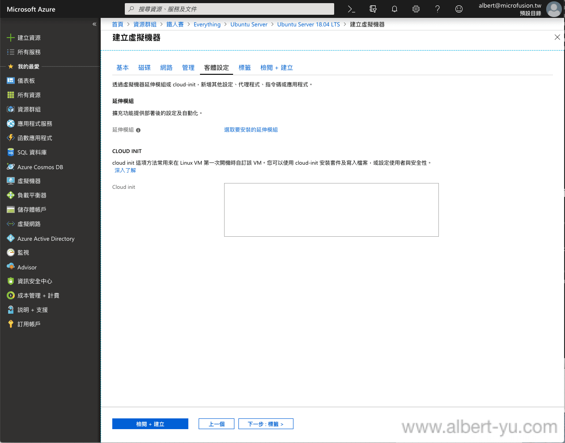The image size is (565, 443).
Task: Go to 首頁 breadcrumb
Action: [118, 25]
